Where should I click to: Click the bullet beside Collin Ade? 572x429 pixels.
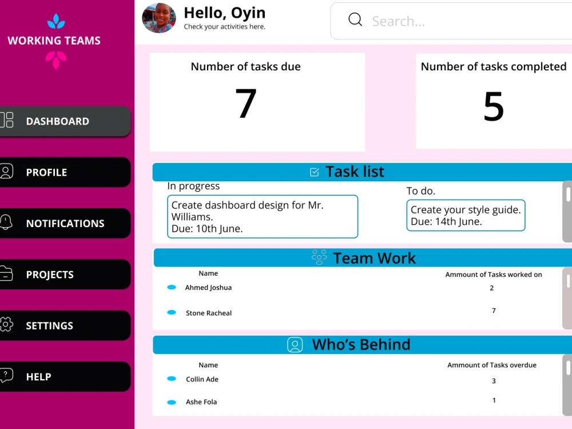(x=172, y=379)
